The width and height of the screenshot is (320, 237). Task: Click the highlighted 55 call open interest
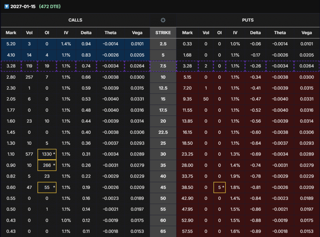pos(47,187)
